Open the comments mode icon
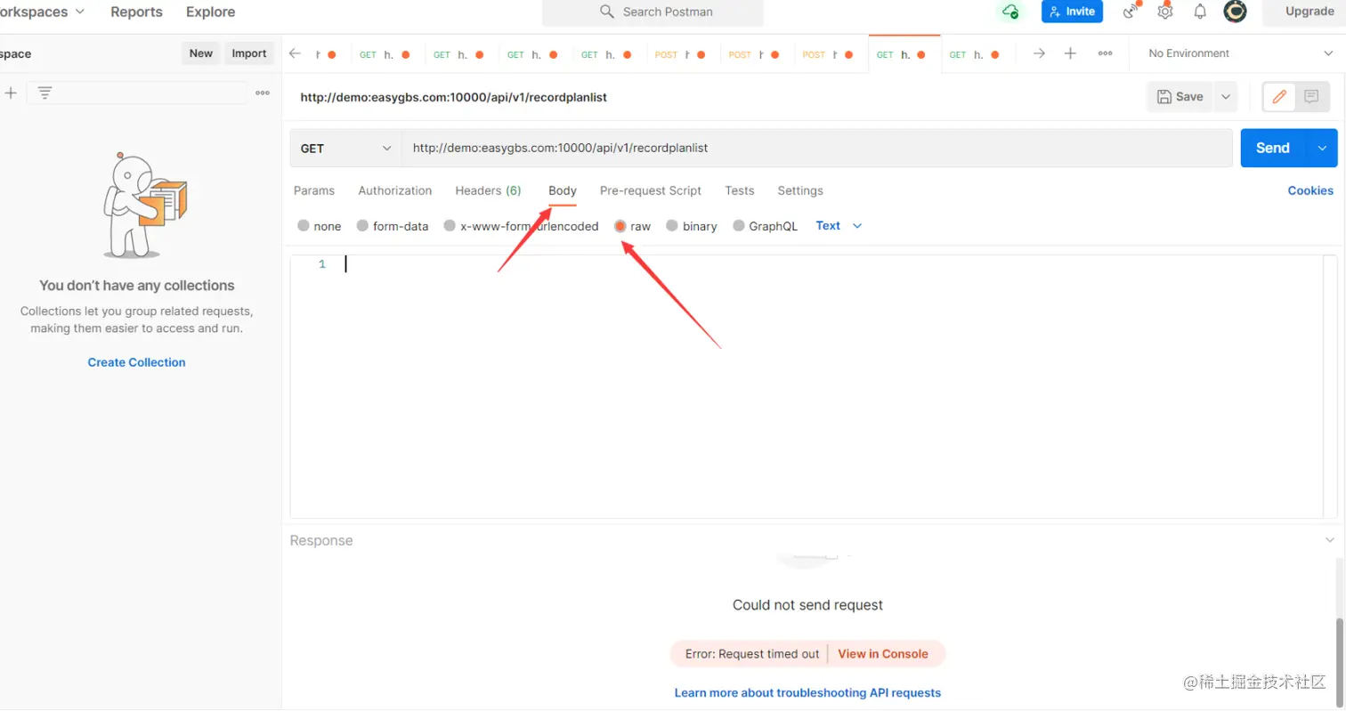The width and height of the screenshot is (1346, 711). pos(1311,97)
